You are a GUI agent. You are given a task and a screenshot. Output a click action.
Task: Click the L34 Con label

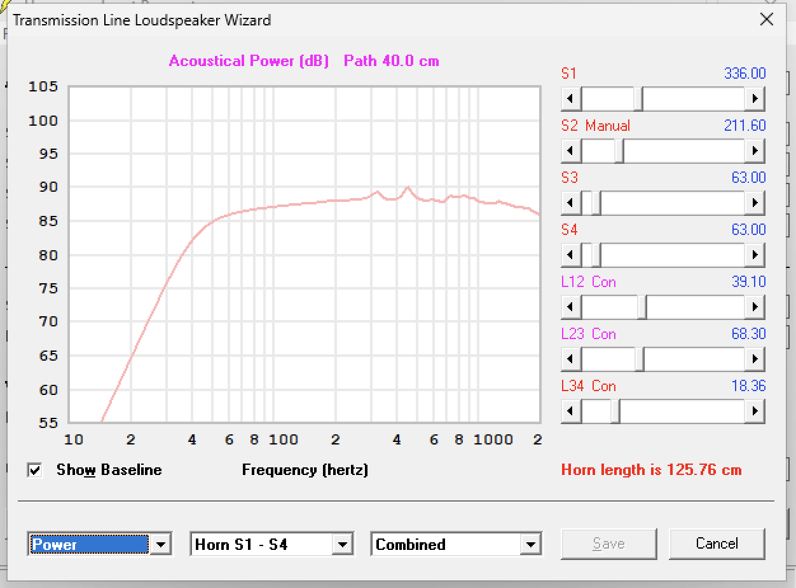(589, 386)
